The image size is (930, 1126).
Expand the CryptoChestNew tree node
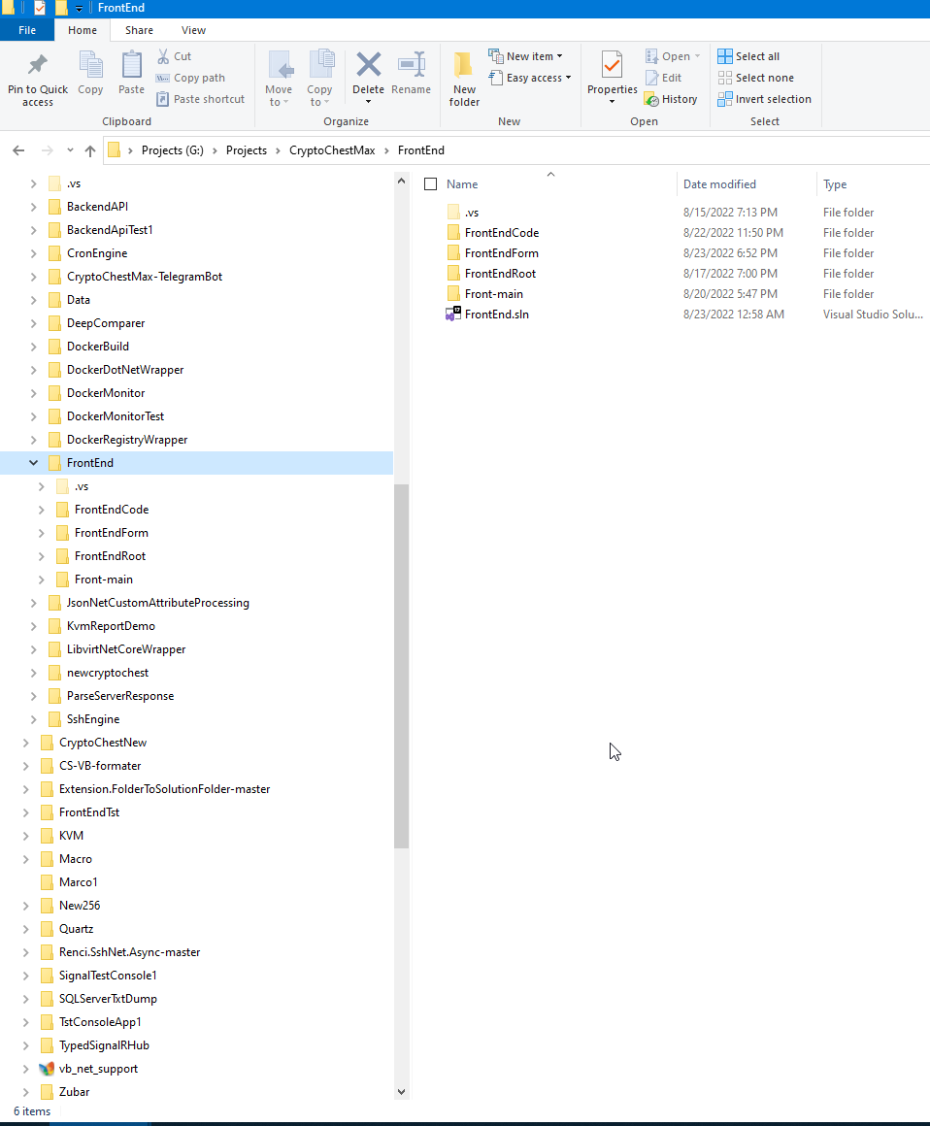(26, 743)
